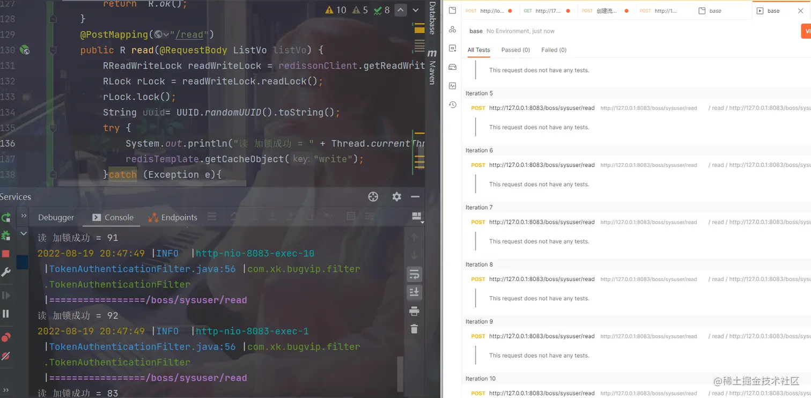The width and height of the screenshot is (811, 398).
Task: Open Postman Mock Servers sidebar icon
Action: tap(453, 67)
